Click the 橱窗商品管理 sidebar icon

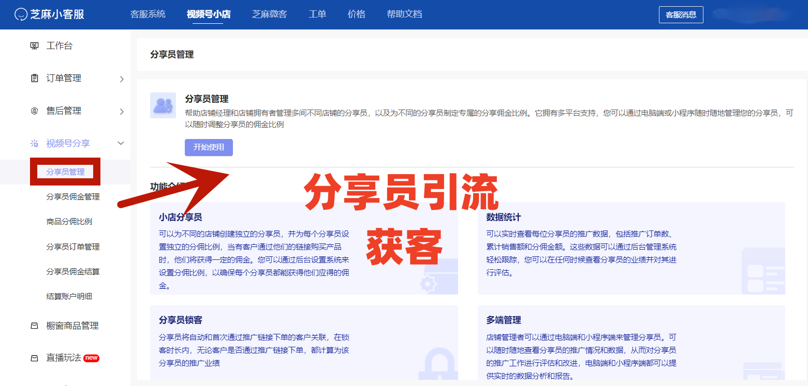(x=35, y=326)
